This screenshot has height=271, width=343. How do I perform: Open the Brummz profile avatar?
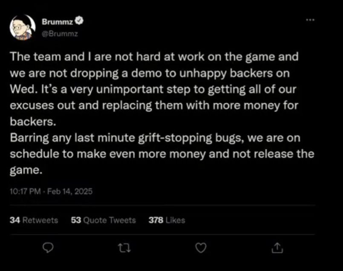[23, 27]
